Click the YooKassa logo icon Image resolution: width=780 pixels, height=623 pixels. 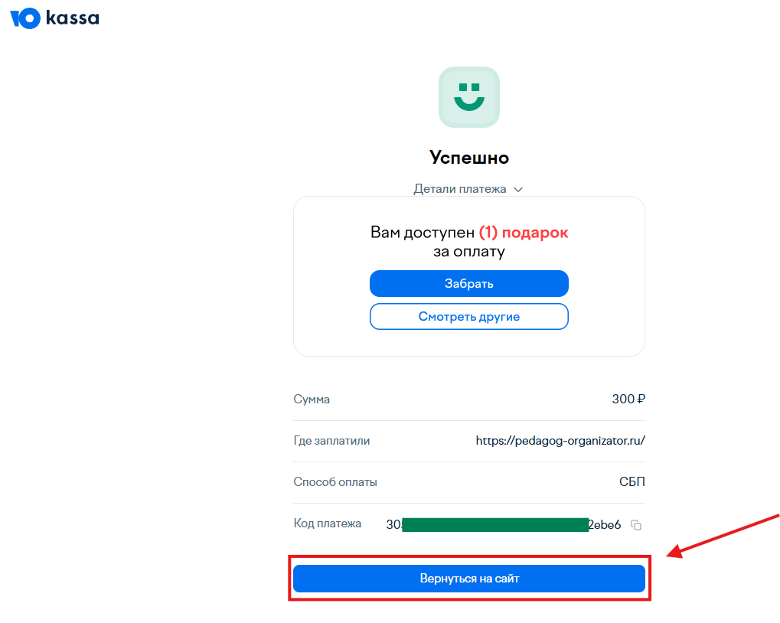click(x=25, y=18)
